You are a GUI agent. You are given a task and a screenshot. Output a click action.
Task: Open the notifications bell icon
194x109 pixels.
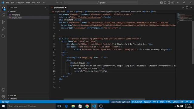[191, 102]
